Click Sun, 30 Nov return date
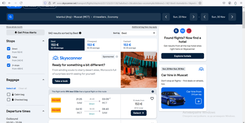The width and height of the screenshot is (245, 123). [218, 17]
